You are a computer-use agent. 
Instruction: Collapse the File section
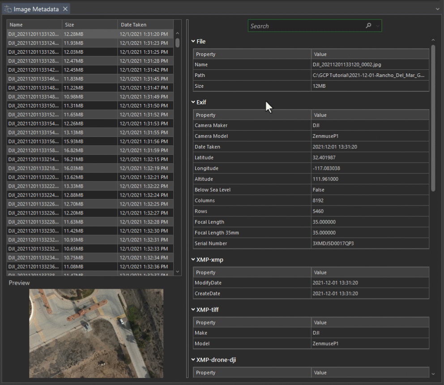tap(193, 41)
